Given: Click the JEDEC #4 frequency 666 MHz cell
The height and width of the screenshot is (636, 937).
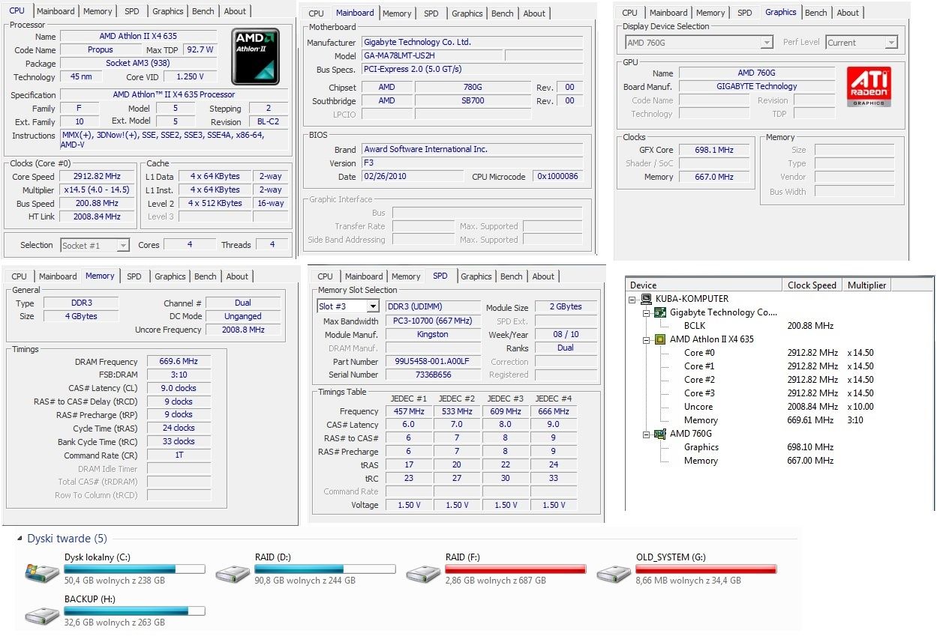Looking at the screenshot, I should tap(554, 411).
